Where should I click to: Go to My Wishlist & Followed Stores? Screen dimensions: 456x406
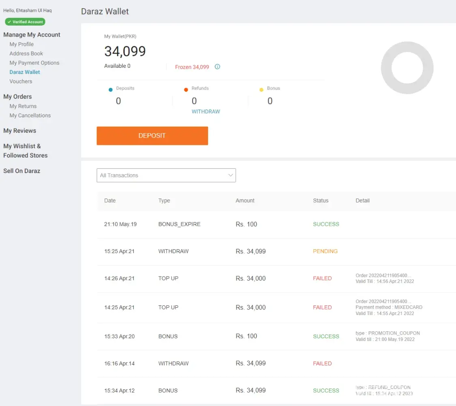25,151
